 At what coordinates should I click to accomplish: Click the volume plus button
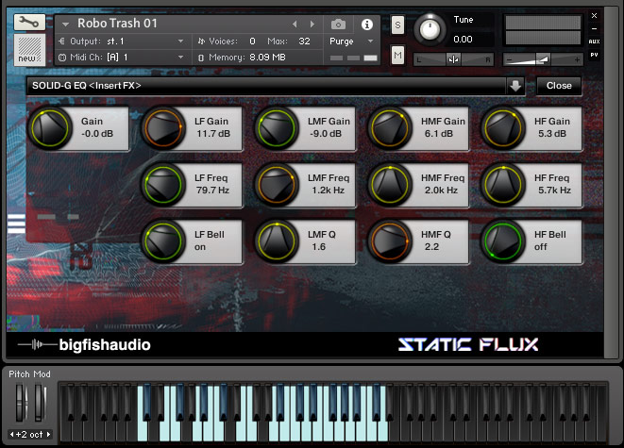pos(577,59)
